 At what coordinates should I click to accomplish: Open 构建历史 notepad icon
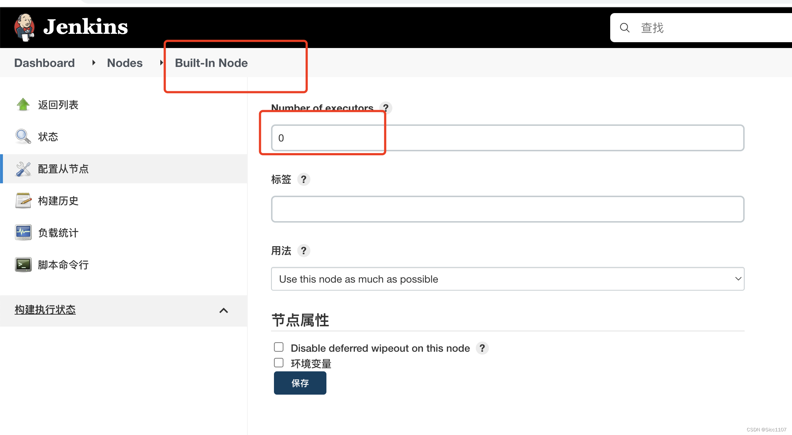(23, 200)
